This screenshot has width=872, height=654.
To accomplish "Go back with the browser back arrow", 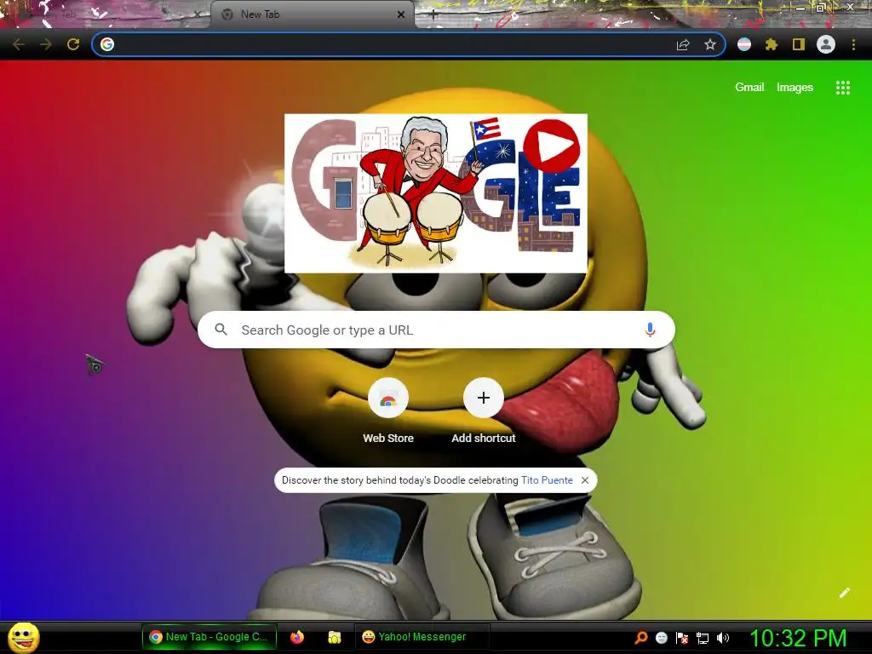I will [19, 44].
